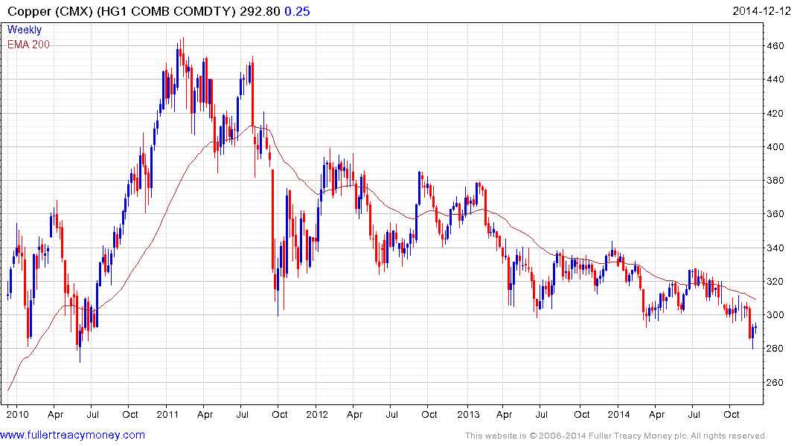Click the 2011 year axis label
The image size is (800, 446).
click(x=167, y=414)
